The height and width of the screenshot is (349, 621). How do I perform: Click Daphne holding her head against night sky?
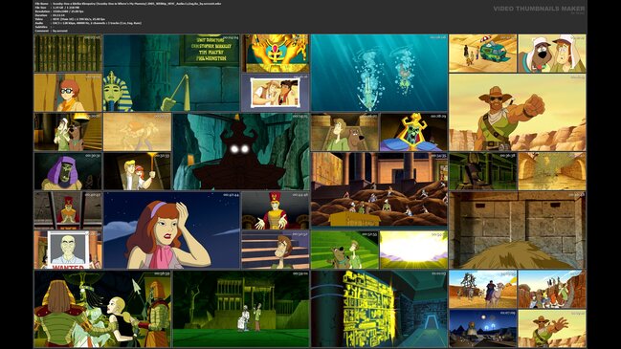(x=171, y=230)
